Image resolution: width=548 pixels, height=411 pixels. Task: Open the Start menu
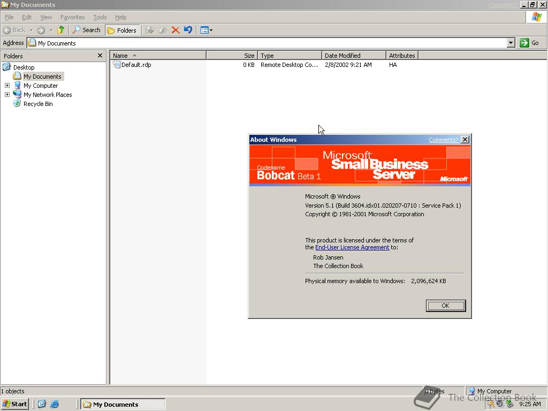14,404
